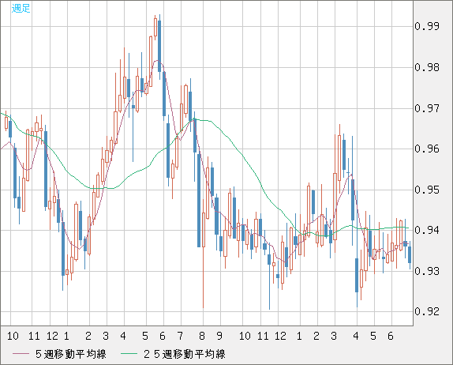Click the 0.96 price axis label

(427, 149)
